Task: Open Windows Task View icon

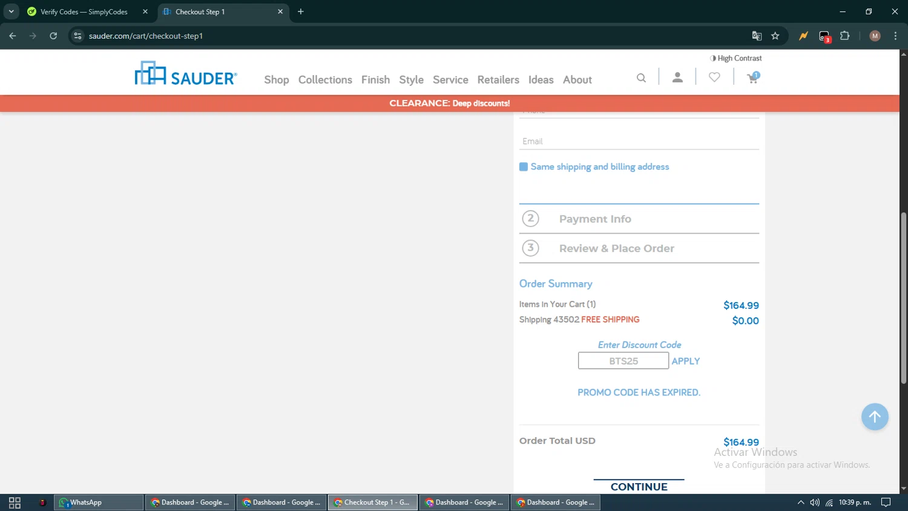Action: pos(15,503)
